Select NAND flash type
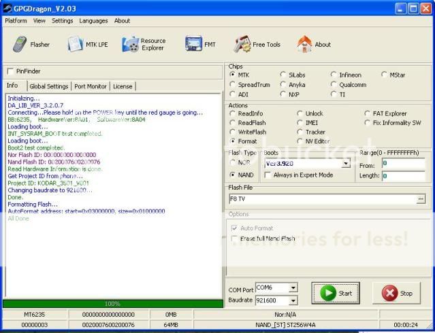 (233, 175)
